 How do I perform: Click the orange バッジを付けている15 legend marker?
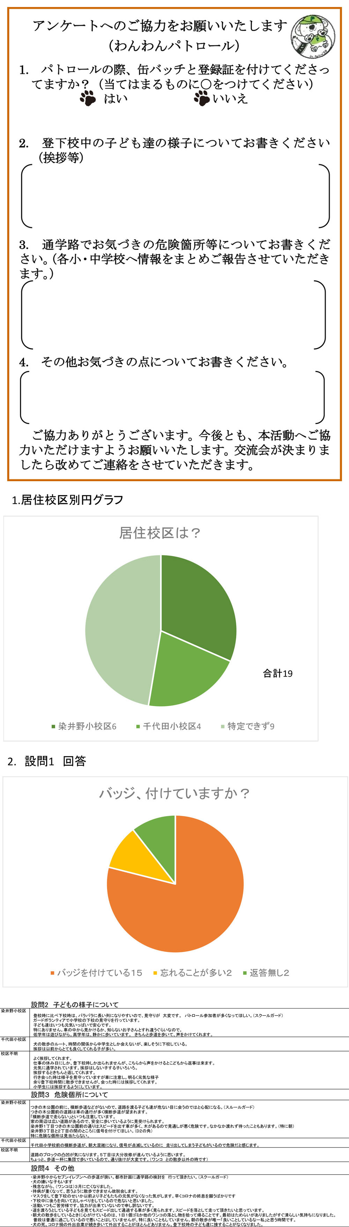[52, 973]
